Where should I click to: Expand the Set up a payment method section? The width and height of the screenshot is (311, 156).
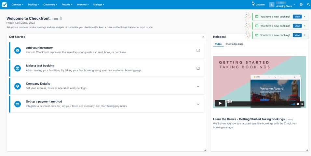[198, 104]
